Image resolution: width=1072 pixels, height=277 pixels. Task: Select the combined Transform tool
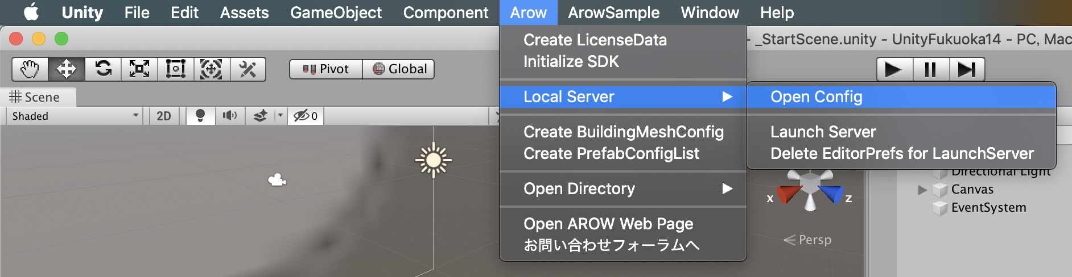tap(212, 69)
